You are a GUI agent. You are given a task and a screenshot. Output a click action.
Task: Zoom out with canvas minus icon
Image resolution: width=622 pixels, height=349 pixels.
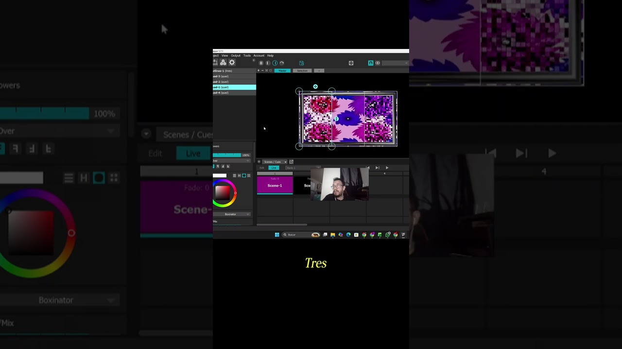(x=262, y=70)
